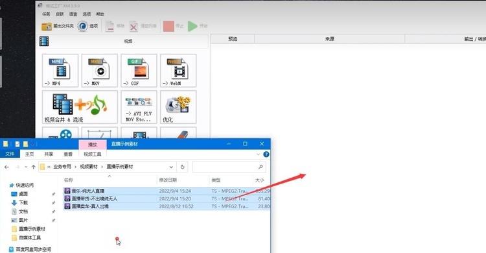Open the 优化 tool tile
This screenshot has width=486, height=253.
tap(178, 107)
